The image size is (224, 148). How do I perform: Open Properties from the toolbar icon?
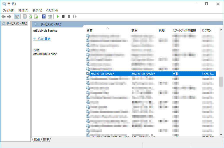click(x=24, y=16)
